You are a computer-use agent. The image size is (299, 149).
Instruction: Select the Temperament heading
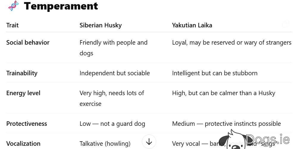click(61, 6)
